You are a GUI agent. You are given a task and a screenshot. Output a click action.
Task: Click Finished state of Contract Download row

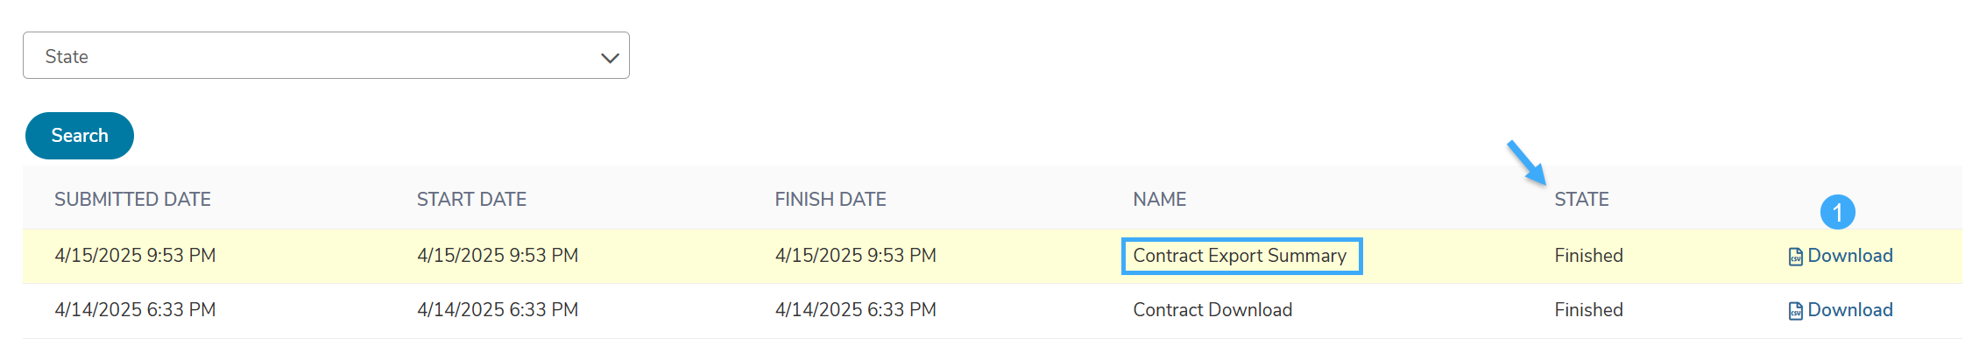[x=1588, y=310]
